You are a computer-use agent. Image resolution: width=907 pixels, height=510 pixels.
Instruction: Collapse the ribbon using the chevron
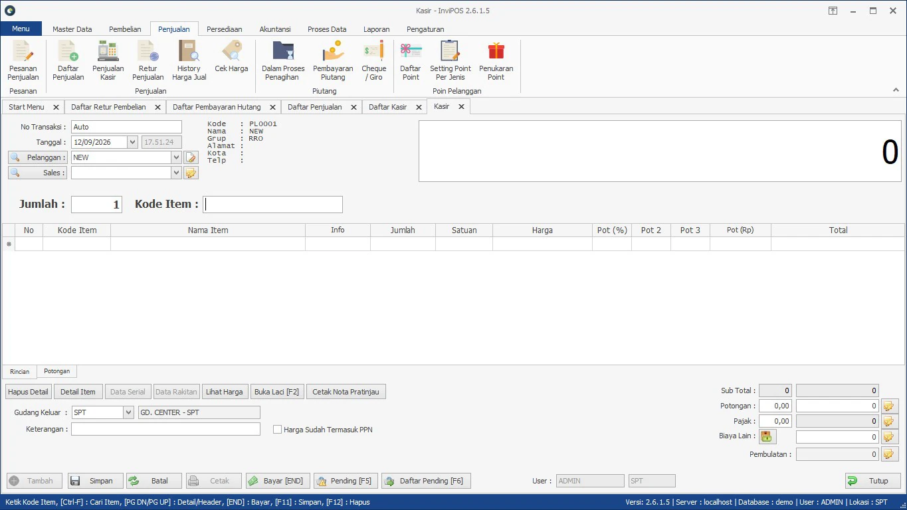coord(896,90)
